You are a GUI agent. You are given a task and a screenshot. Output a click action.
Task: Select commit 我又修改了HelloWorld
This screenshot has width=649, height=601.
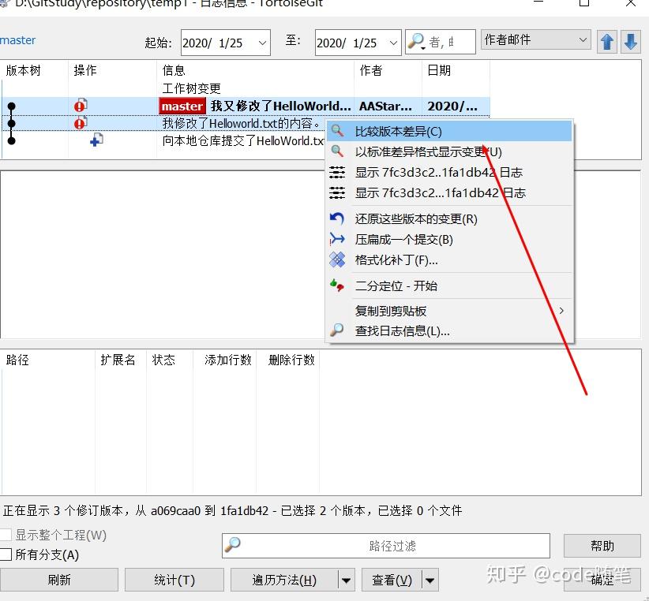click(x=246, y=106)
